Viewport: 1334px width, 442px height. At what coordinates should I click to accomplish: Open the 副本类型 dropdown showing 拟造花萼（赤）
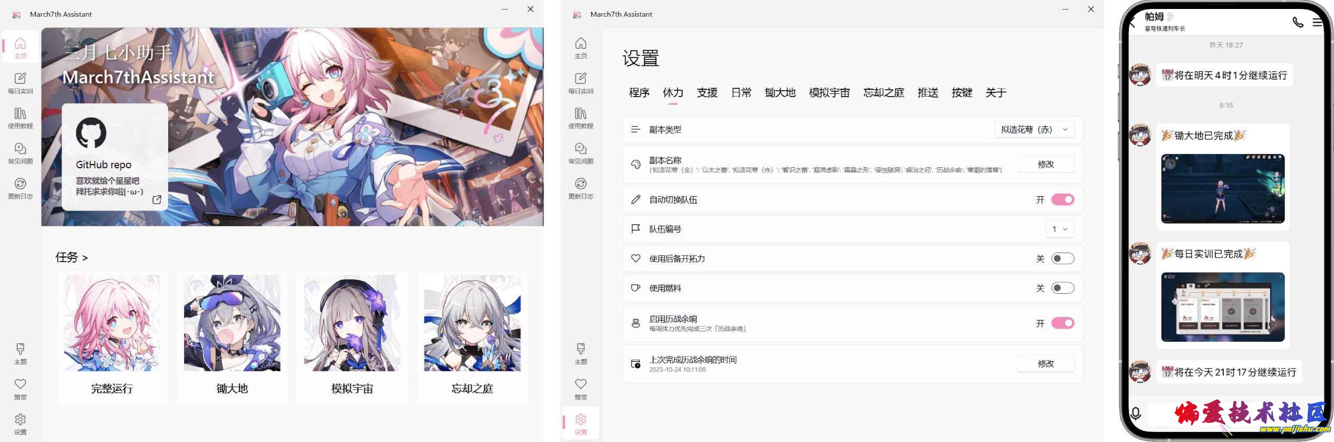[1035, 129]
